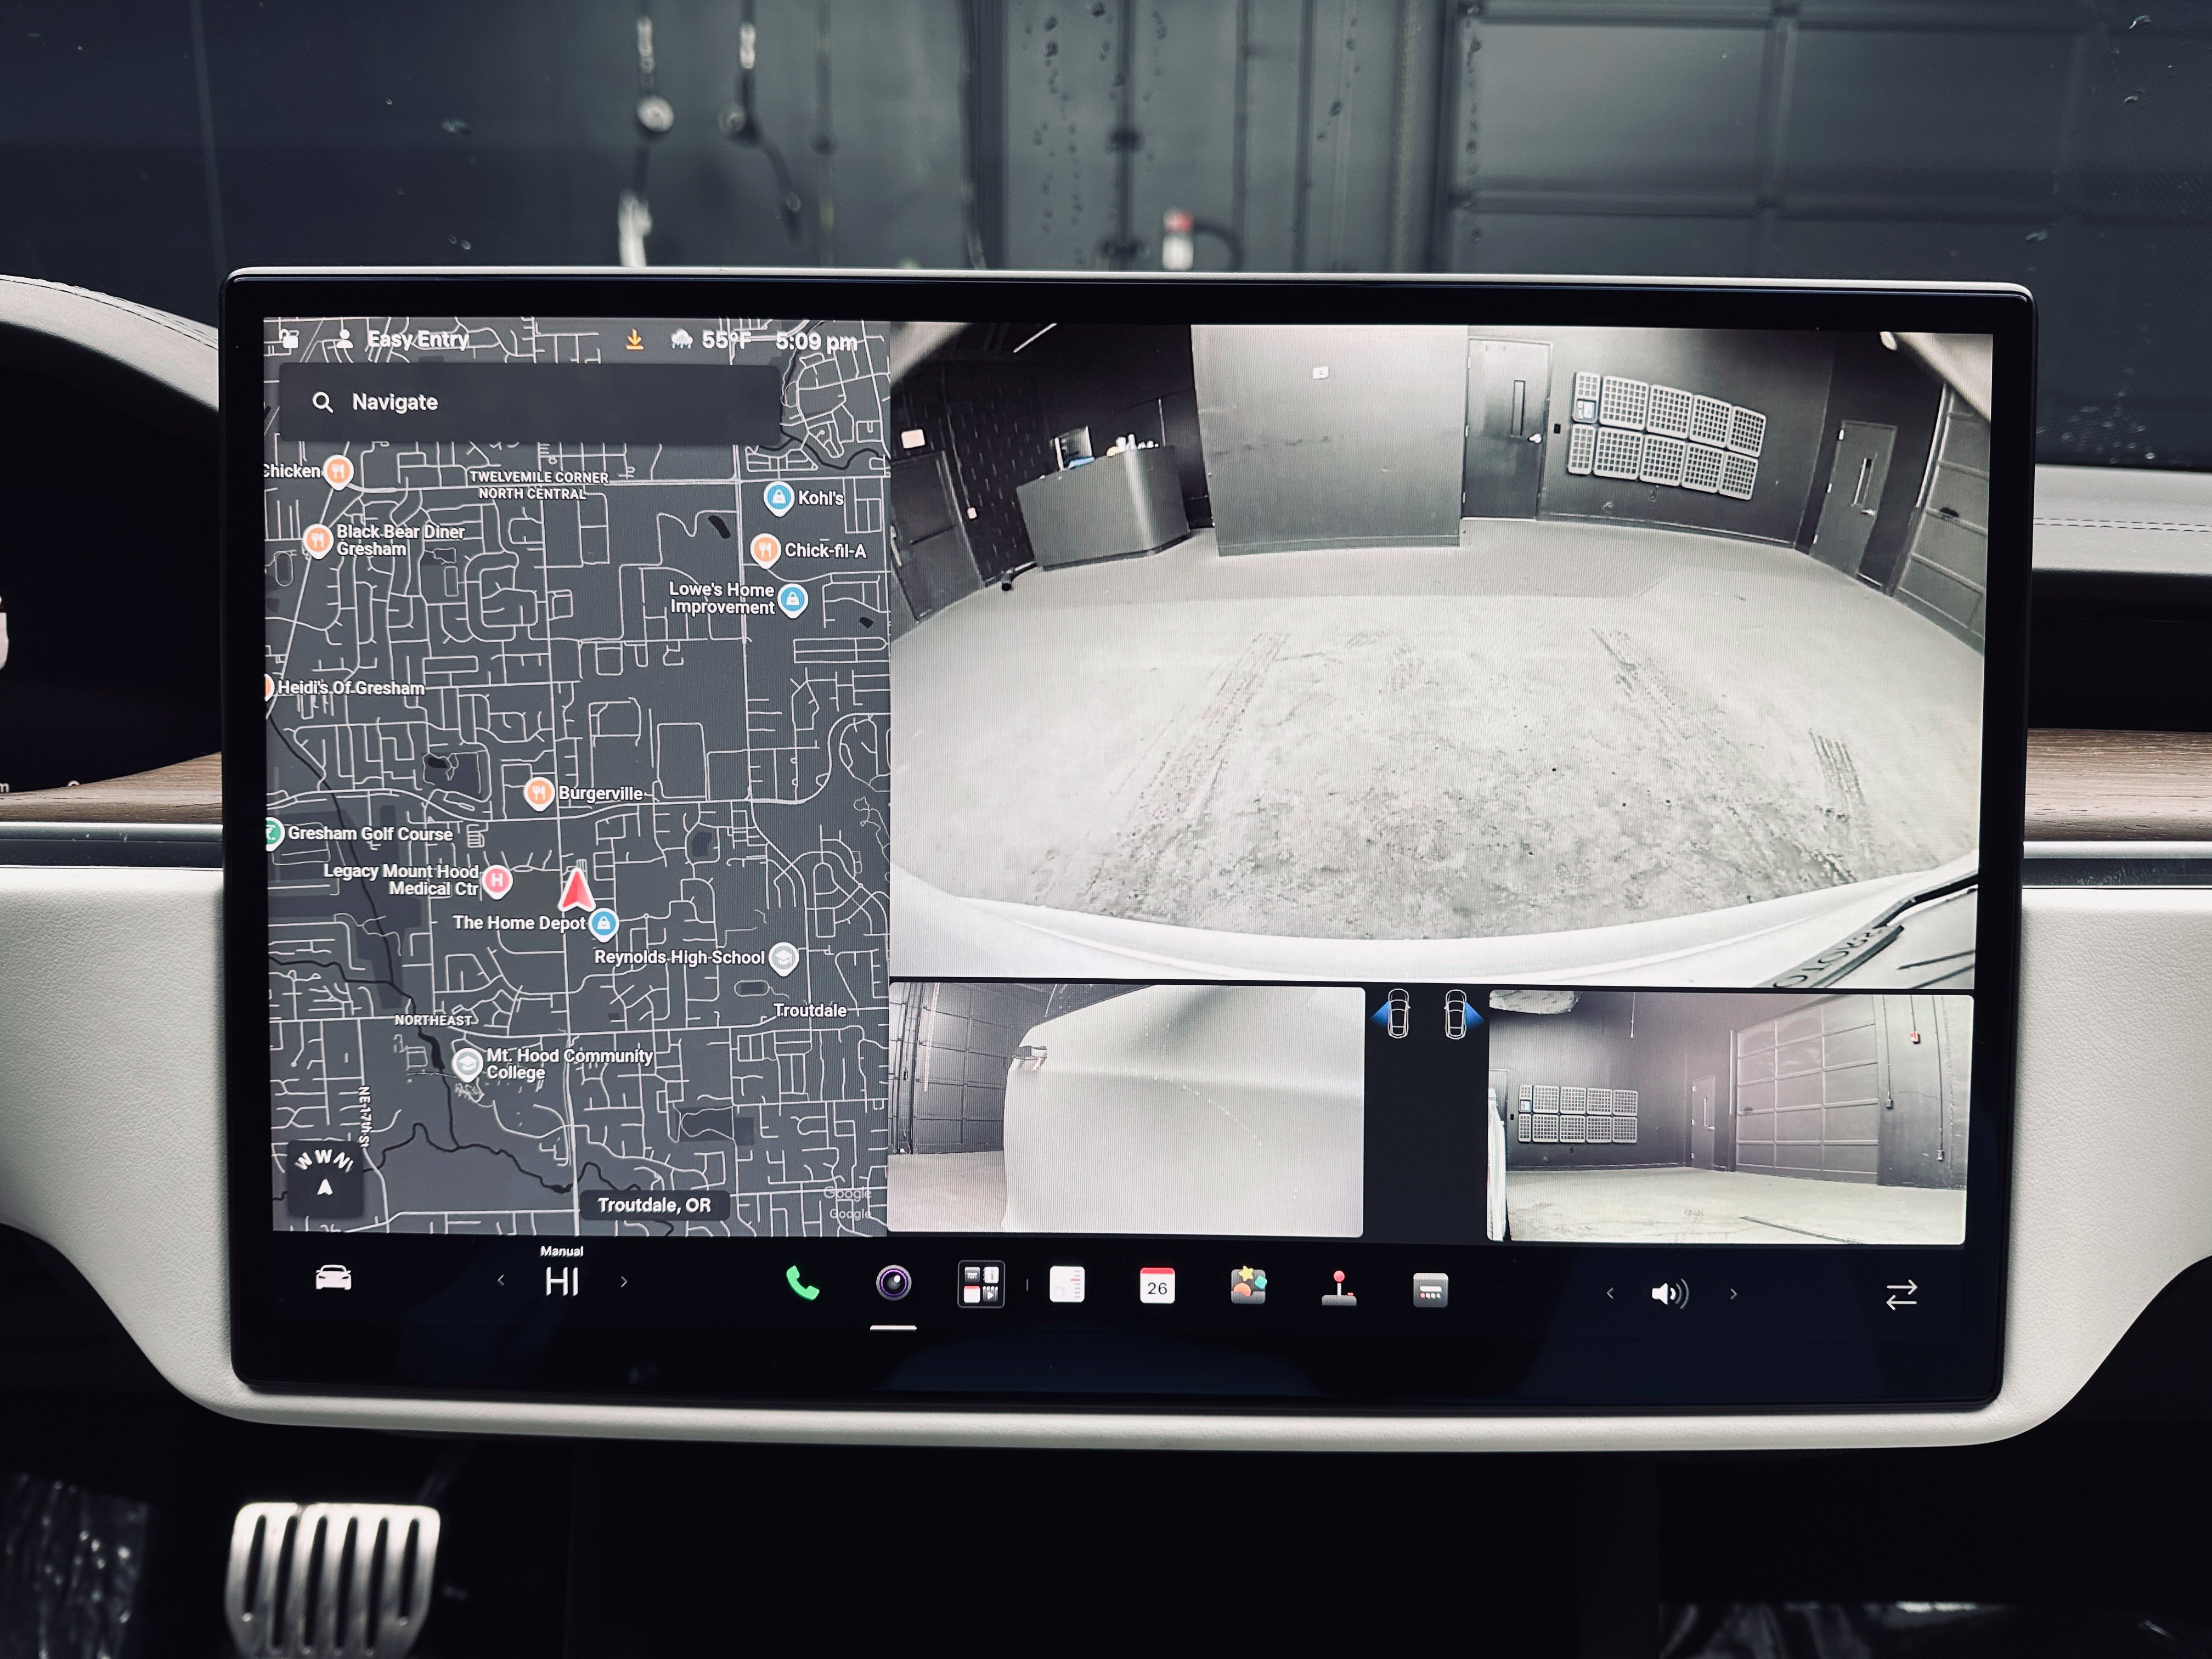Select Chick-fil-A restaurant pin

click(x=765, y=549)
